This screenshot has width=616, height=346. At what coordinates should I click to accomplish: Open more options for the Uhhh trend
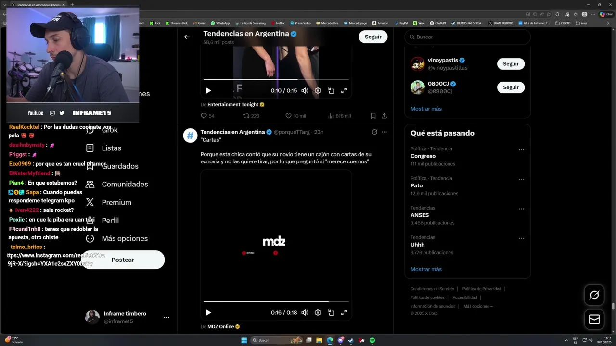[521, 238]
